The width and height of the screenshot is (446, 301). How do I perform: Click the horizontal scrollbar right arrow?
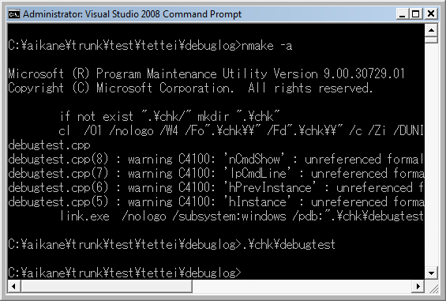[418, 286]
